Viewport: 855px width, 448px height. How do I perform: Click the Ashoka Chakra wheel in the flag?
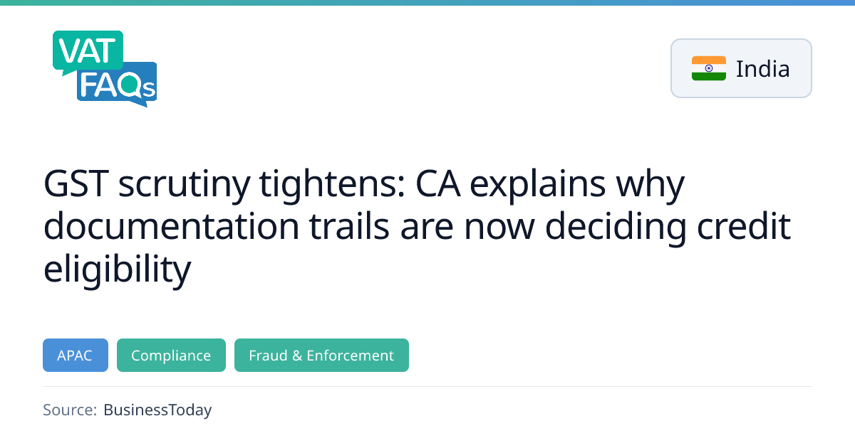708,68
